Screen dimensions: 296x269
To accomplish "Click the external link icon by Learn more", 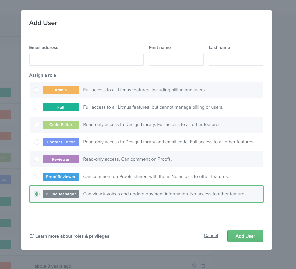I will [32, 236].
